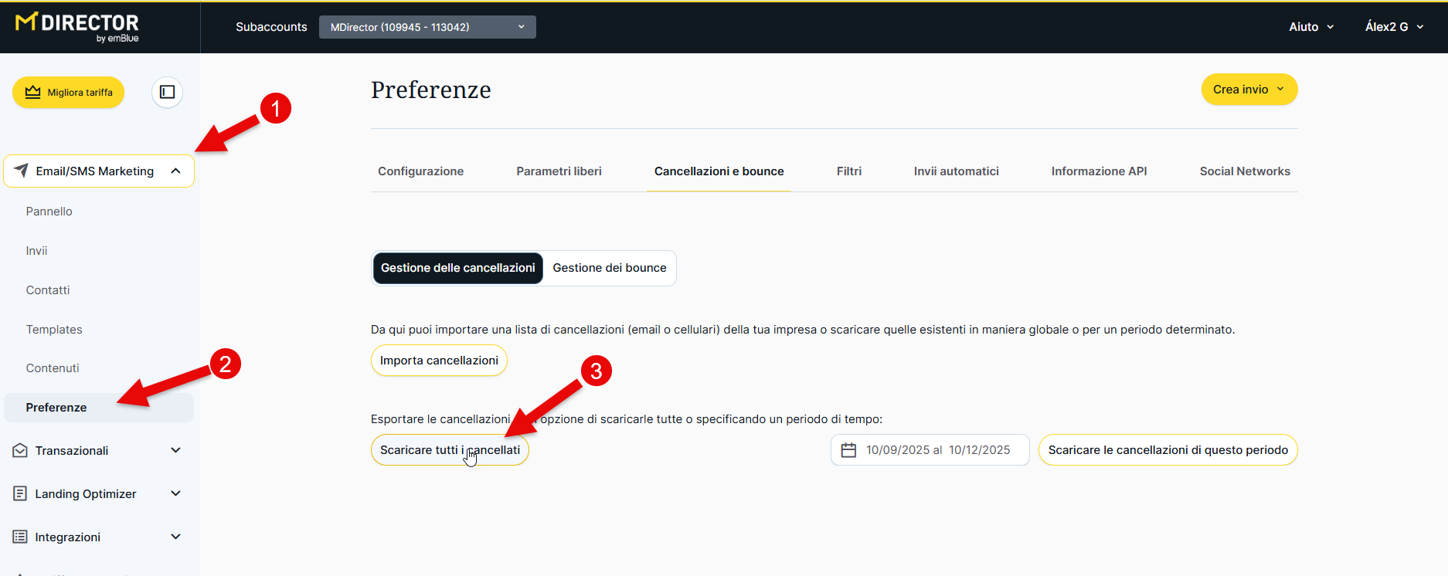Open the Informazione API tab

pos(1099,171)
